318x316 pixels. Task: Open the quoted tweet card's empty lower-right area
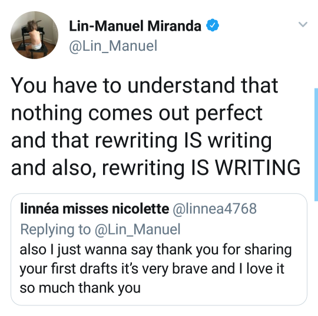[x=223, y=289]
